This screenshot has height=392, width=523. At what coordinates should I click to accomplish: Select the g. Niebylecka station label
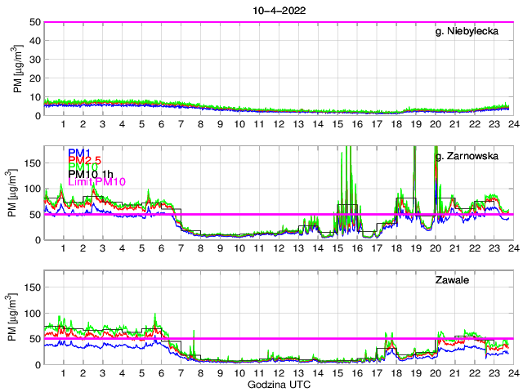click(471, 32)
